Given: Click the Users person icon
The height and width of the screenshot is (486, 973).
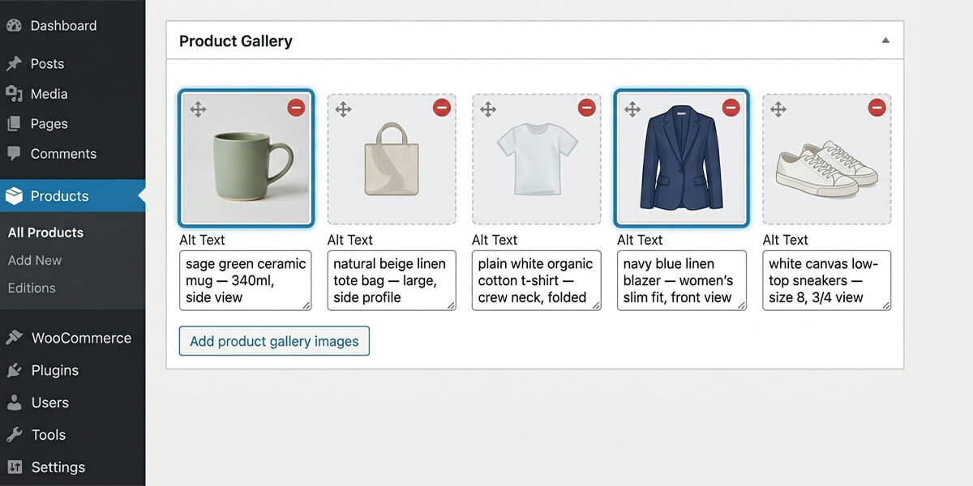Looking at the screenshot, I should click(14, 403).
